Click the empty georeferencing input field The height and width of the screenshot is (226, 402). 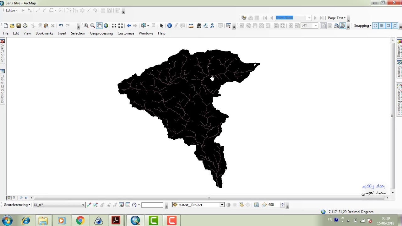[152, 205]
